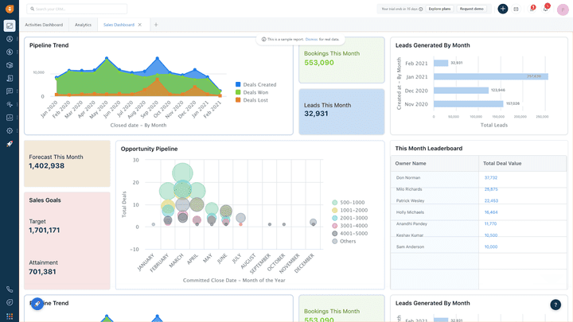Screen dimensions: 573x322
Task: Toggle the Deals Lost legend item
Action: [255, 100]
